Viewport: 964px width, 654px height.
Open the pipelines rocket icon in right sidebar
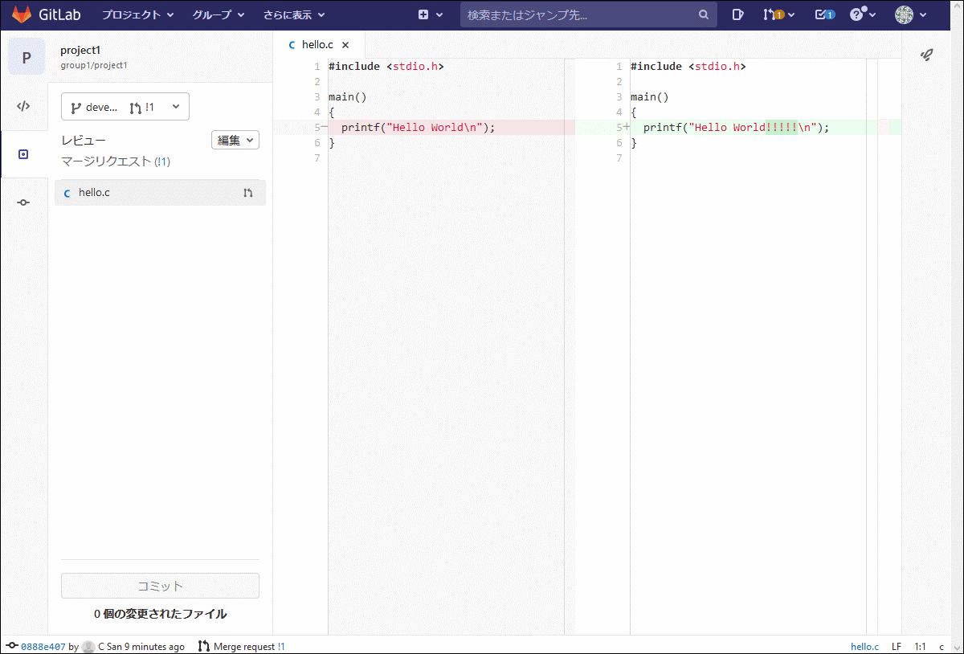click(x=926, y=55)
